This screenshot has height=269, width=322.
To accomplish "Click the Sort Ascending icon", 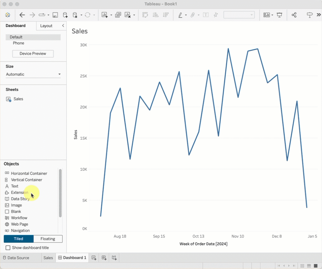I will (156, 15).
